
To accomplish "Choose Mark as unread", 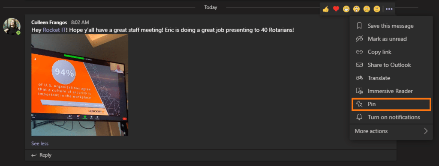I will (391, 39).
